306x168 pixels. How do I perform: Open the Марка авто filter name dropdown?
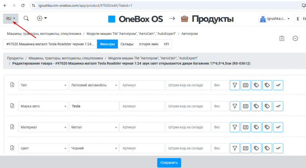[x=43, y=106]
